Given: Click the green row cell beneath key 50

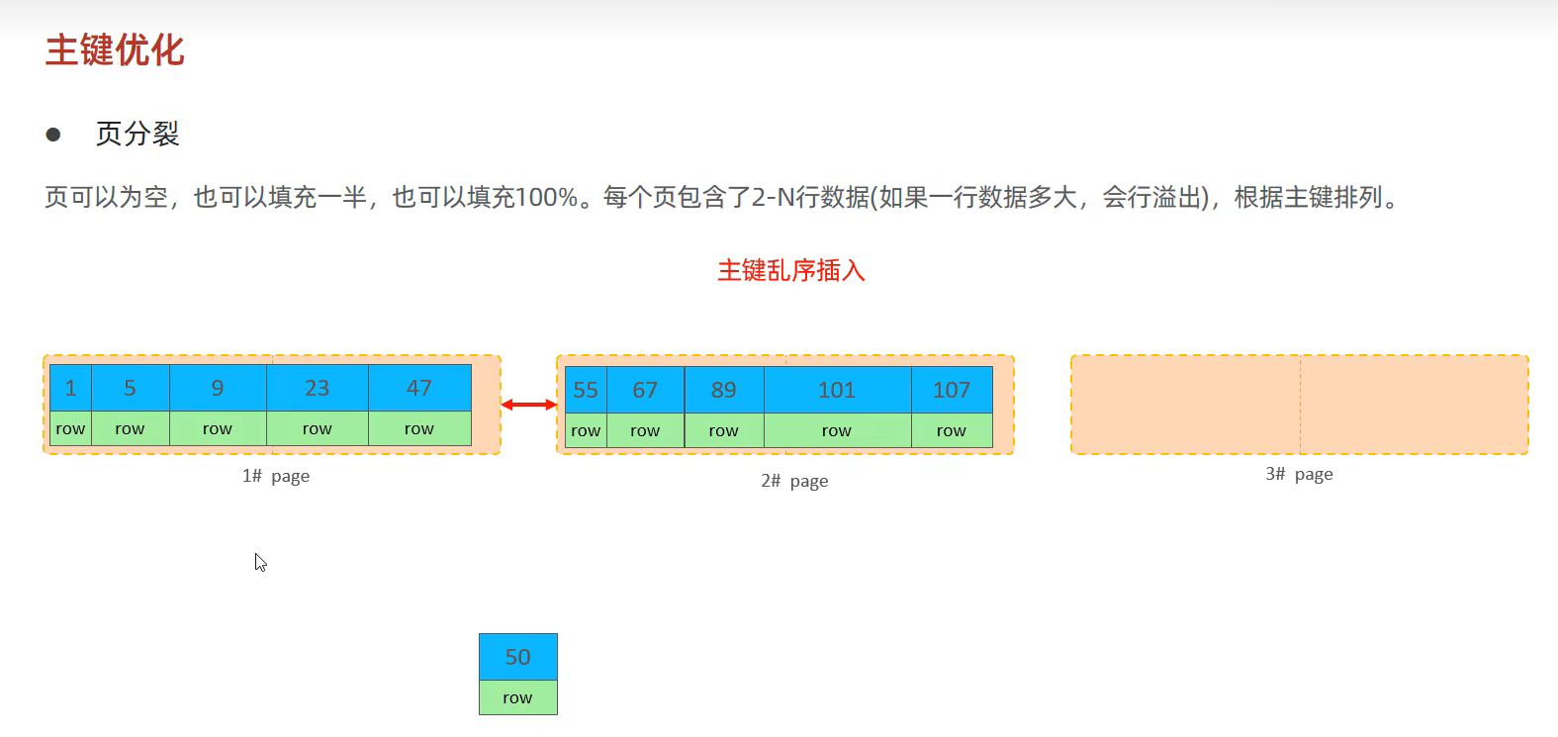Looking at the screenshot, I should pyautogui.click(x=517, y=697).
